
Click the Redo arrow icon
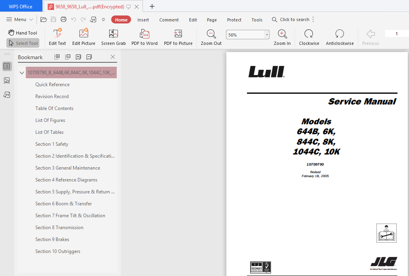tap(83, 19)
